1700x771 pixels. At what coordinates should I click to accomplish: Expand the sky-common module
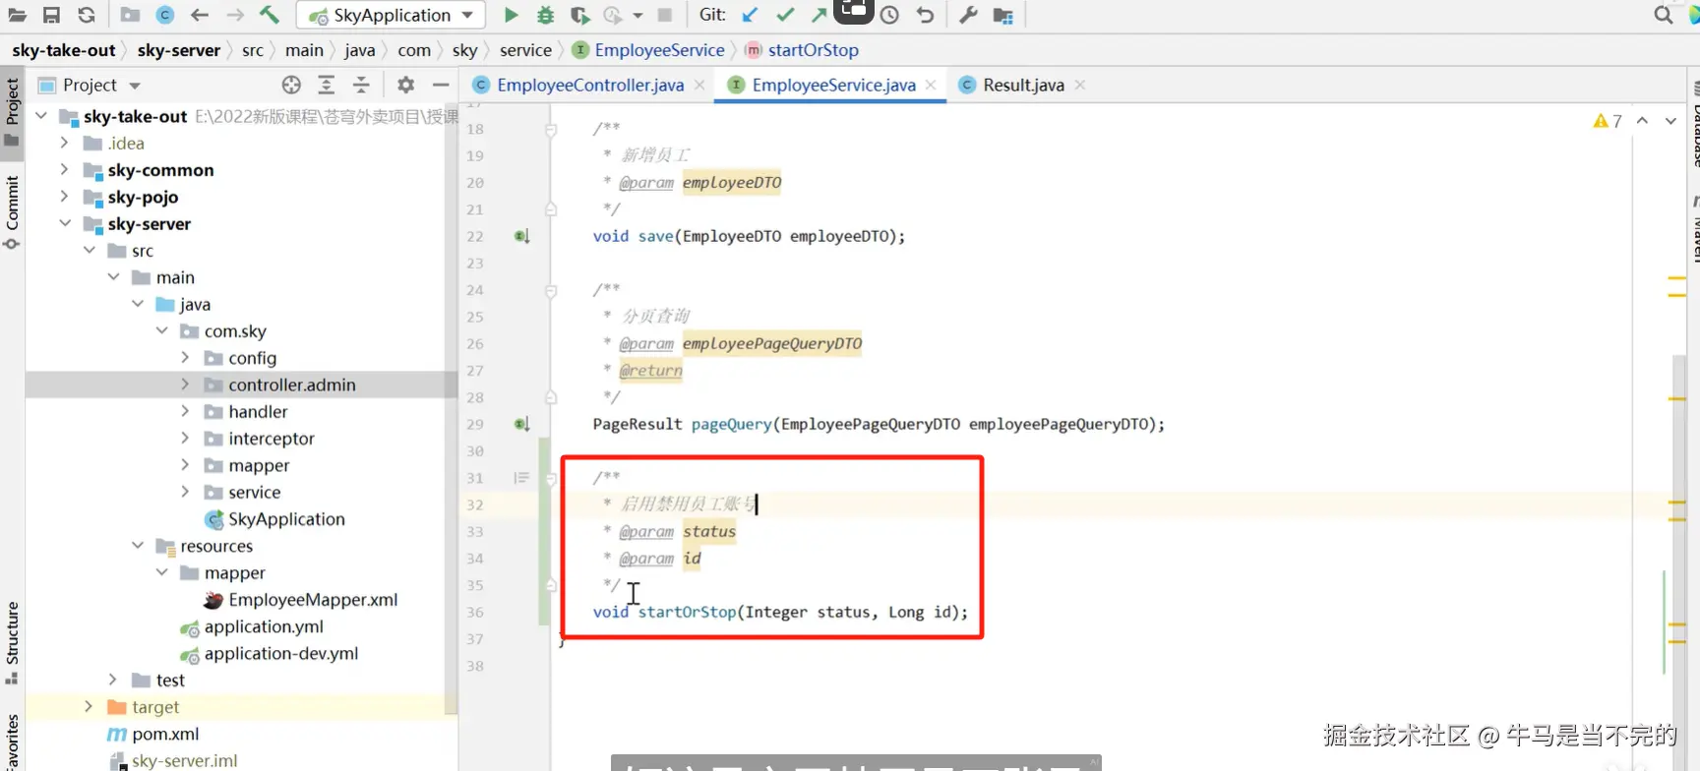pos(65,170)
